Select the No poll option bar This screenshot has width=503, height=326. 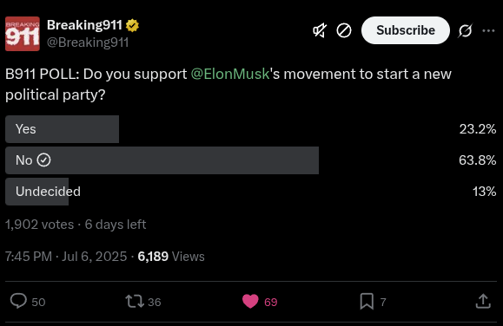(x=251, y=160)
